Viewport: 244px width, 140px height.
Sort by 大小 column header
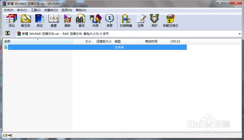[x=82, y=41]
